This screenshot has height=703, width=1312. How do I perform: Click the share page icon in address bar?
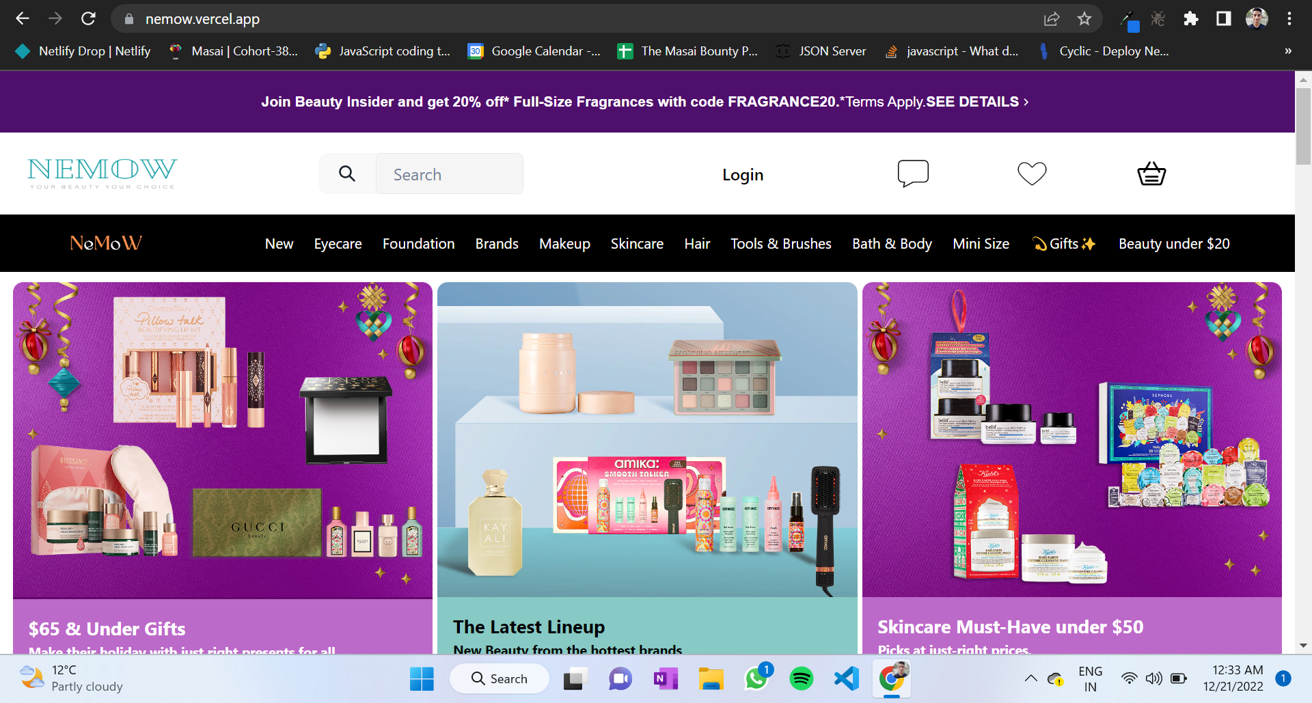1052,18
